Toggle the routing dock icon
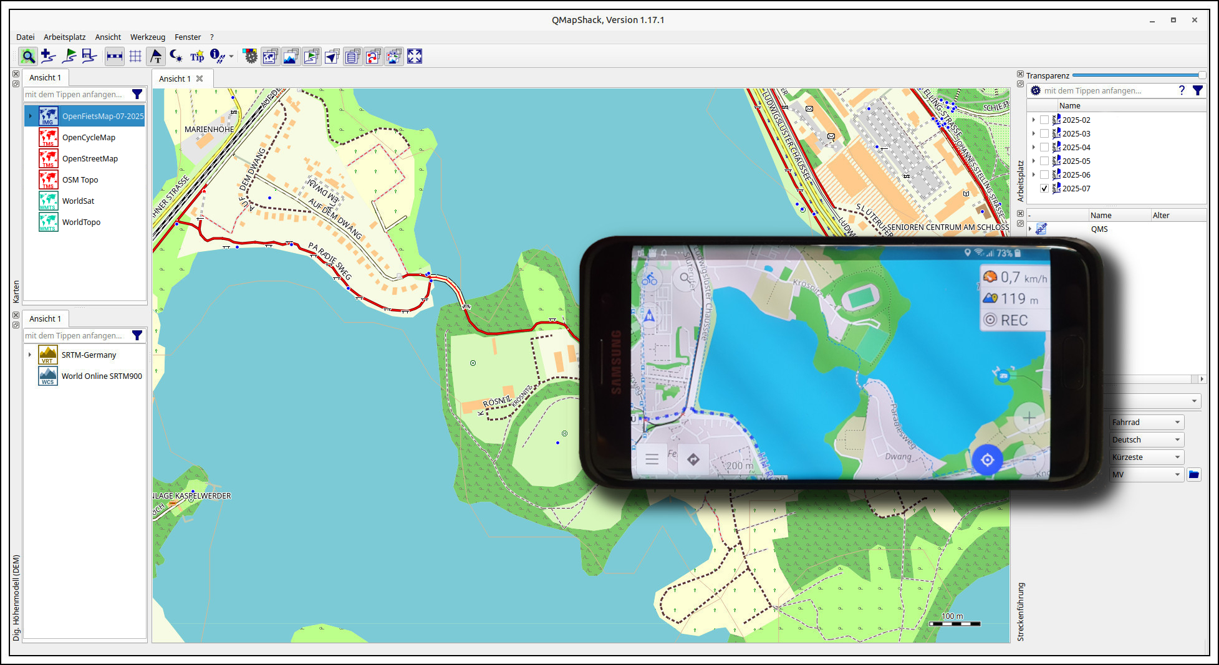The width and height of the screenshot is (1219, 665). click(373, 57)
